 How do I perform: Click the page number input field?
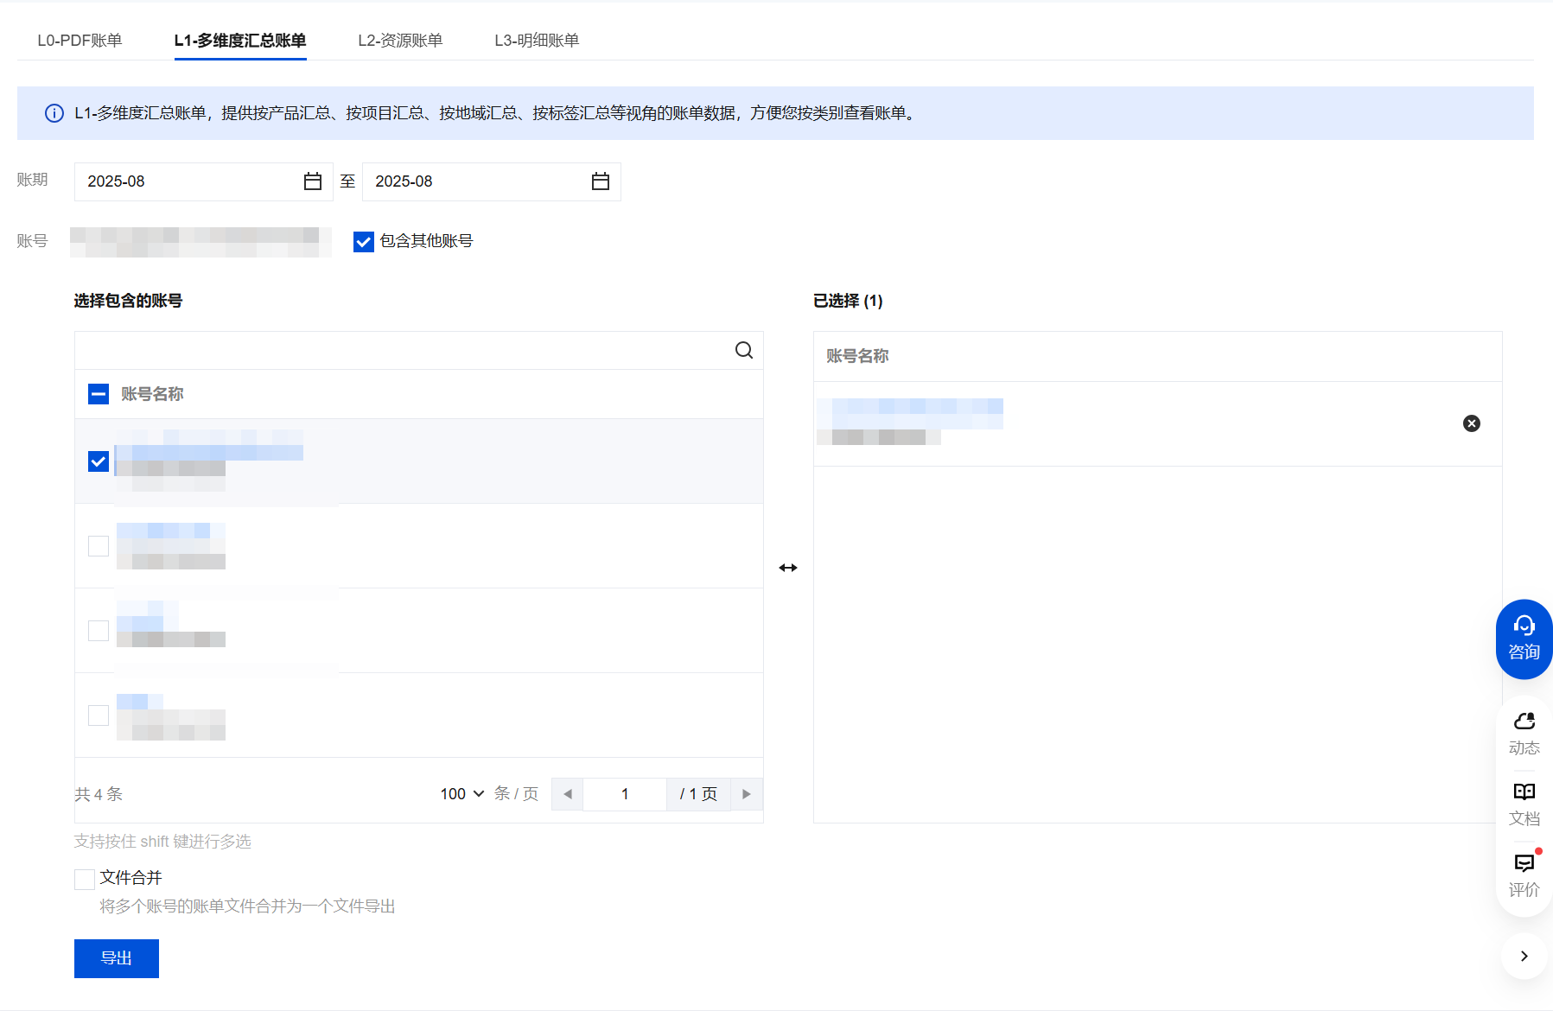(x=624, y=794)
